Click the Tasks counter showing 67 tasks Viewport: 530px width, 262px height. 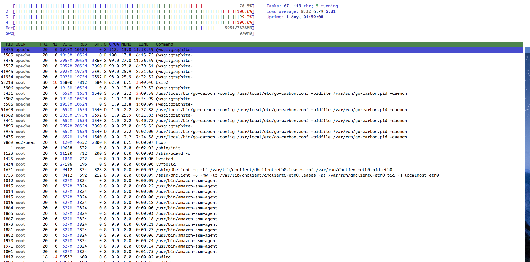(x=287, y=6)
